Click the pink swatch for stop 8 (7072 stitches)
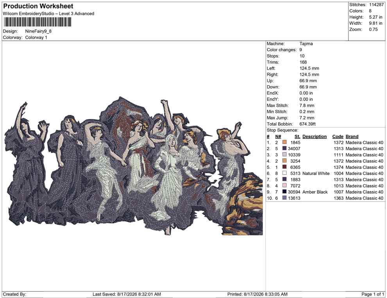The height and width of the screenshot is (298, 387). pos(285,186)
